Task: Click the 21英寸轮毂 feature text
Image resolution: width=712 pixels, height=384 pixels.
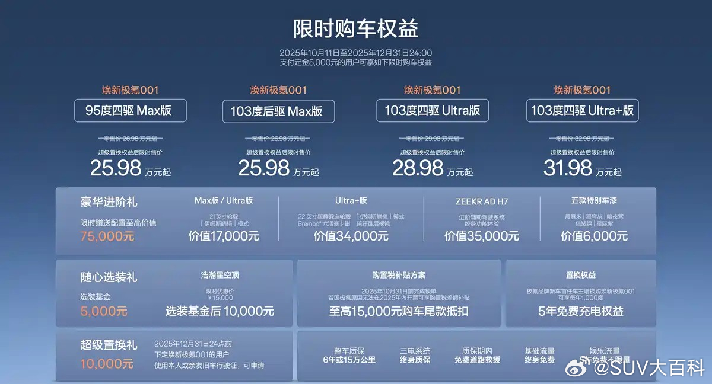Action: 224,216
